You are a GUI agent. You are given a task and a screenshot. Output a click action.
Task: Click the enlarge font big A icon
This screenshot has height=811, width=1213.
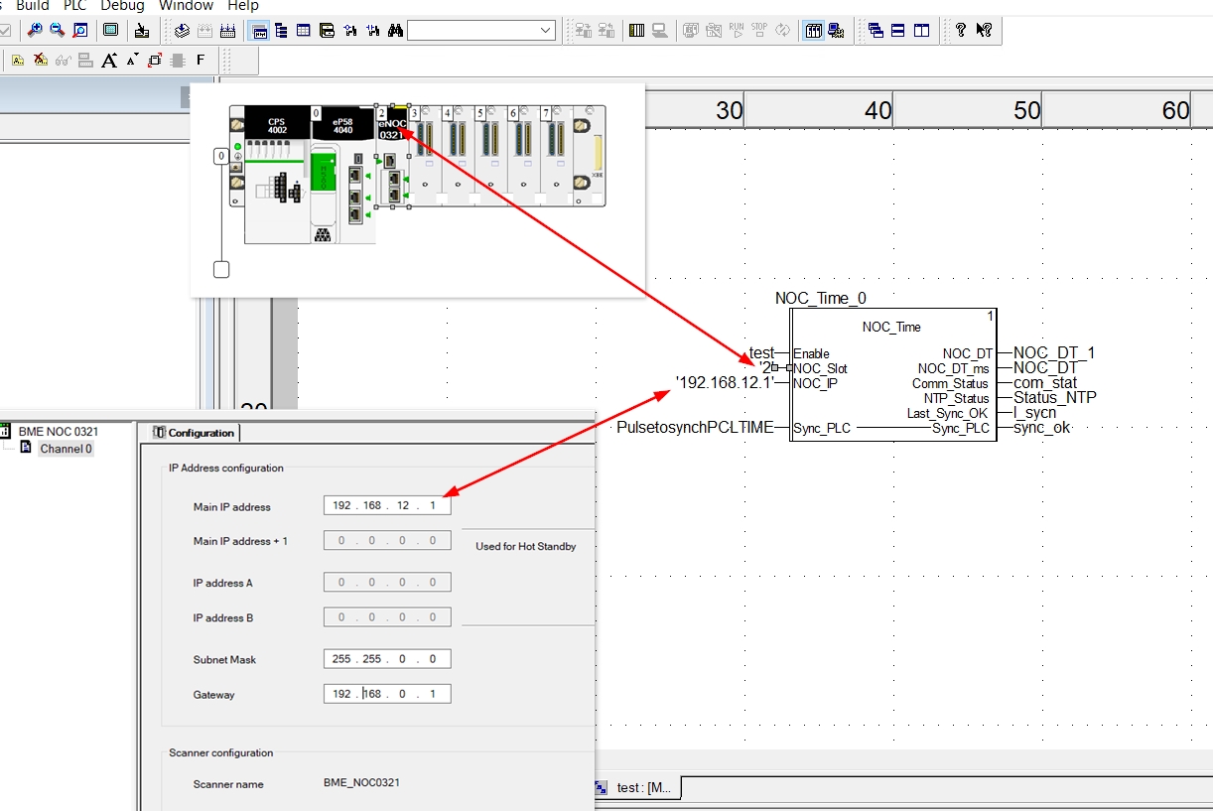[x=108, y=60]
